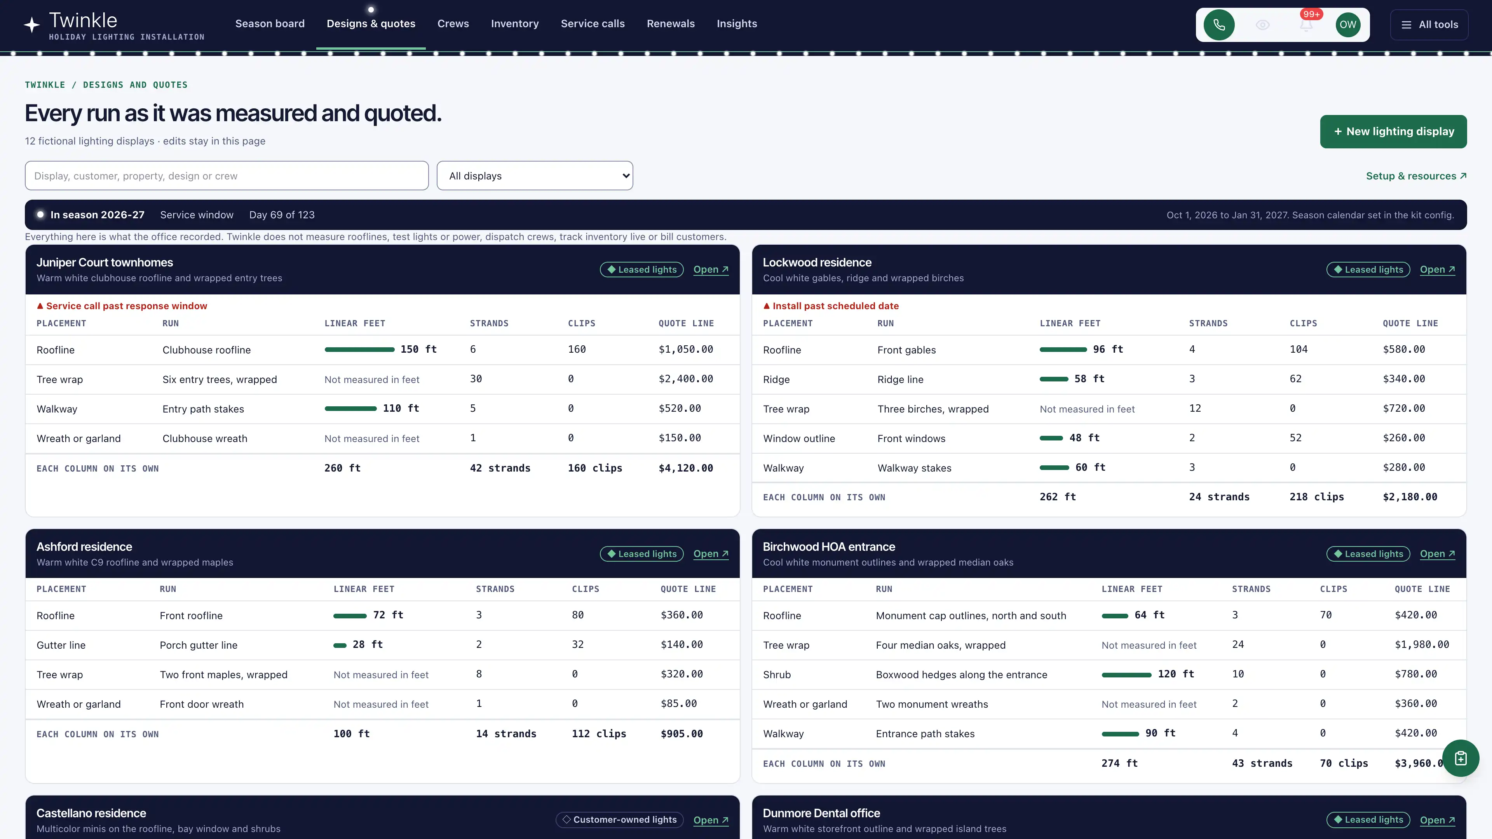Click Juniper Court total $4,120.00
Viewport: 1492px width, 839px height.
coord(686,468)
